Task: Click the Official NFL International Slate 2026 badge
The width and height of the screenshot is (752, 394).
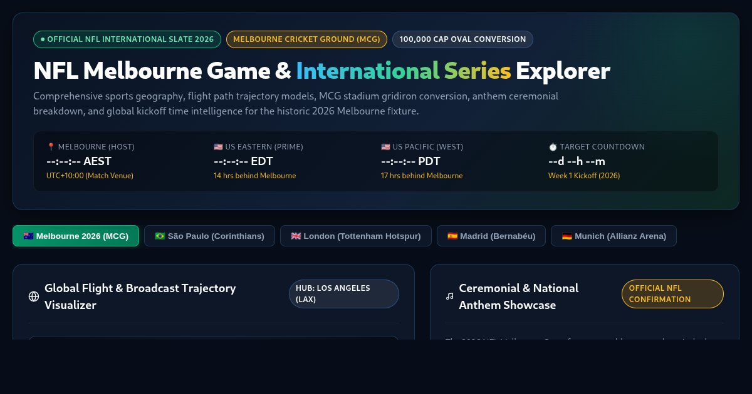Action: click(x=127, y=39)
